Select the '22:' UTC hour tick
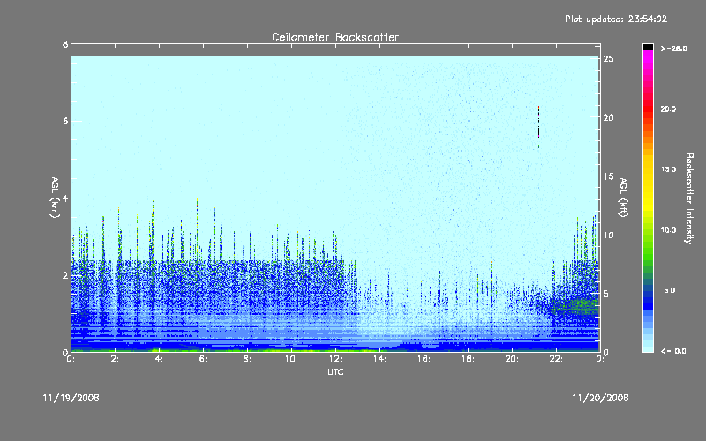The width and height of the screenshot is (706, 441). point(556,359)
